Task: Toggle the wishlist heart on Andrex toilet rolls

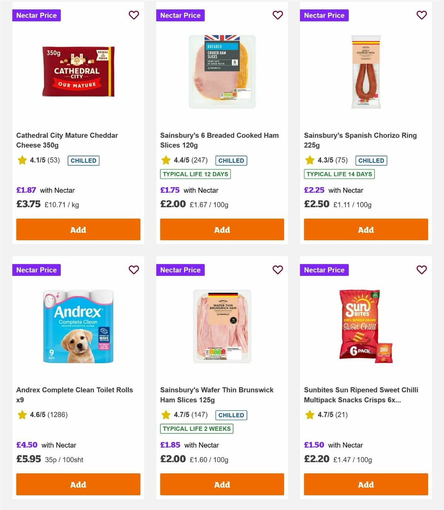Action: point(134,270)
